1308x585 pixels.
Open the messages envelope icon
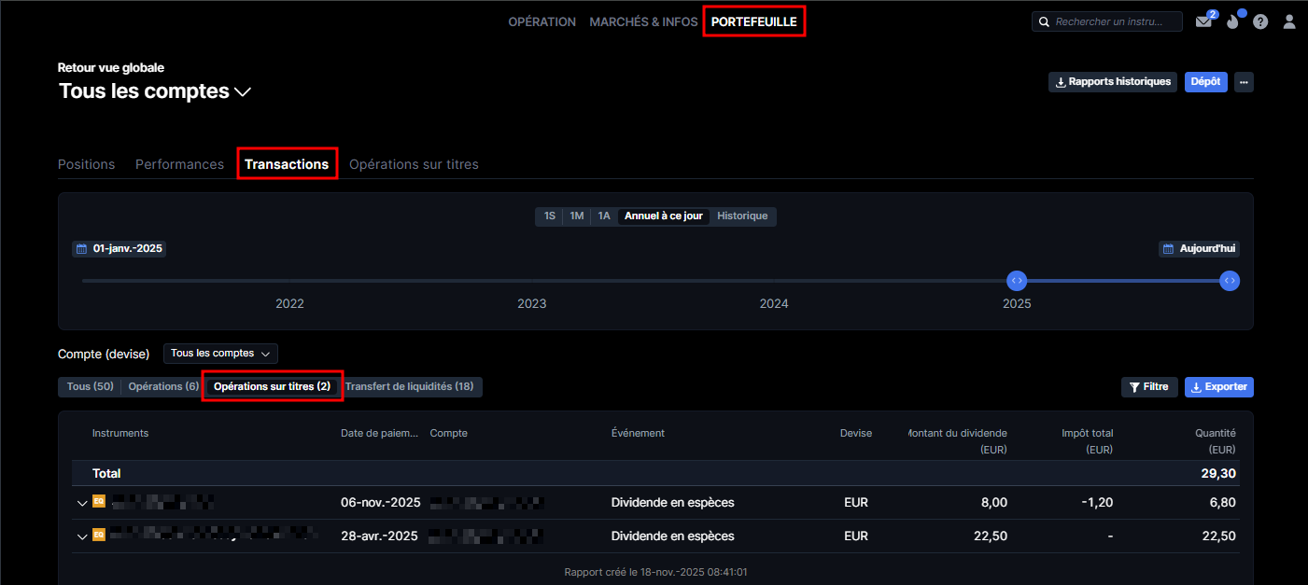click(x=1203, y=22)
